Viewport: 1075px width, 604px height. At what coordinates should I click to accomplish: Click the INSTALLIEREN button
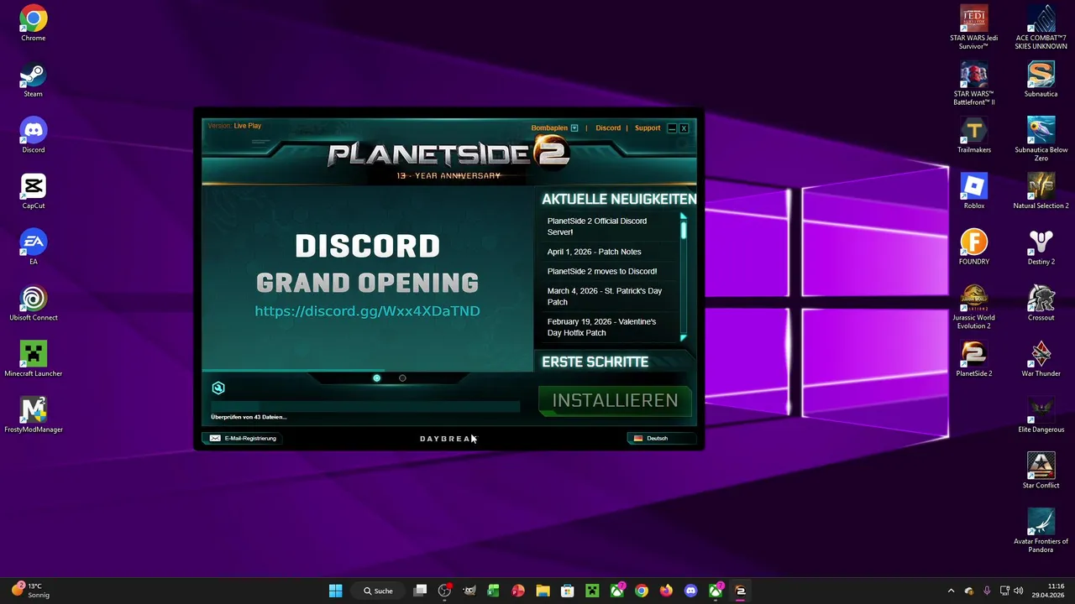tap(615, 401)
